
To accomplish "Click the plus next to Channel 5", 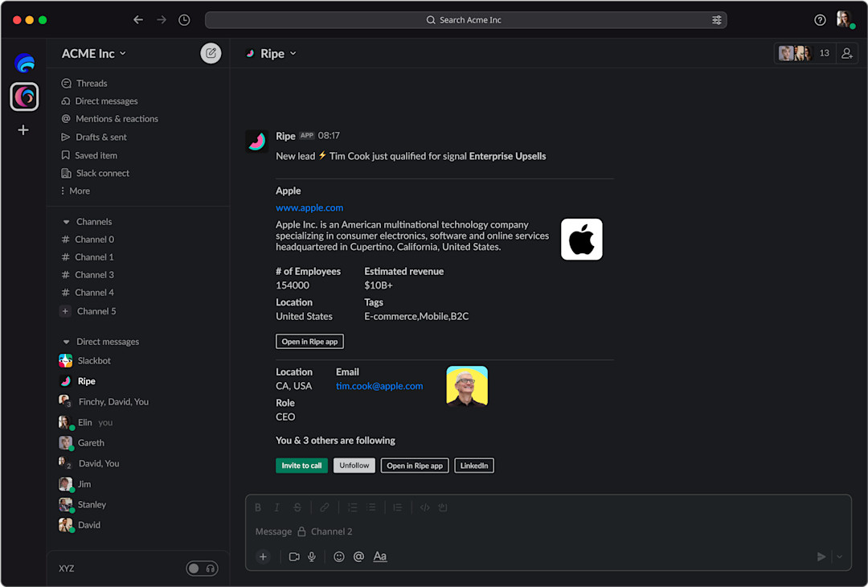I will [x=65, y=311].
